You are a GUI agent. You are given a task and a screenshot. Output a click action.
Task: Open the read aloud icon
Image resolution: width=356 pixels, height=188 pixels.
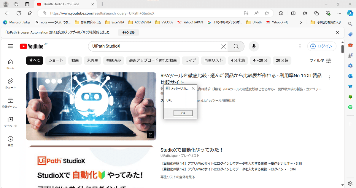pyautogui.click(x=256, y=13)
